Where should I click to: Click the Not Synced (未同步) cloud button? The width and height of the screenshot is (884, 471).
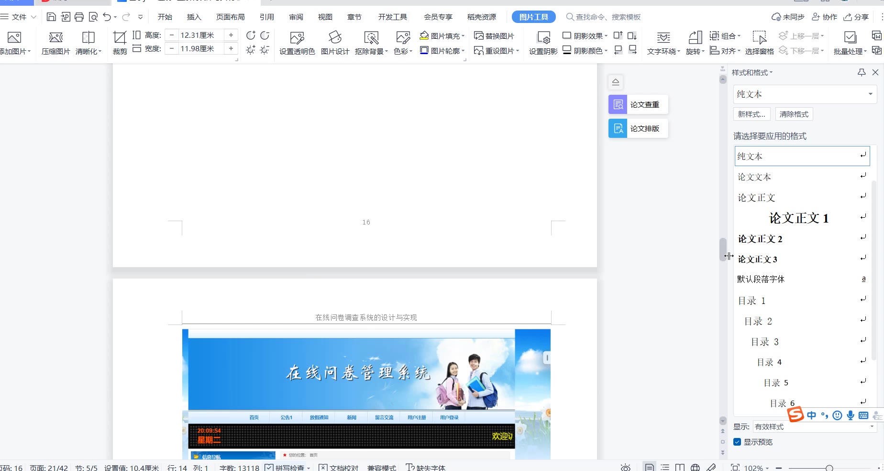tap(788, 17)
